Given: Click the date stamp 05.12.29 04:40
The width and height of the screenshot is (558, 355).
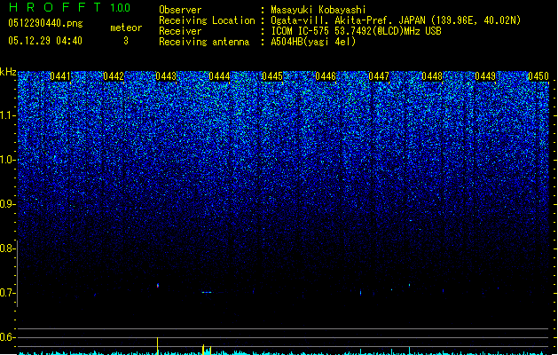Looking at the screenshot, I should coord(45,41).
